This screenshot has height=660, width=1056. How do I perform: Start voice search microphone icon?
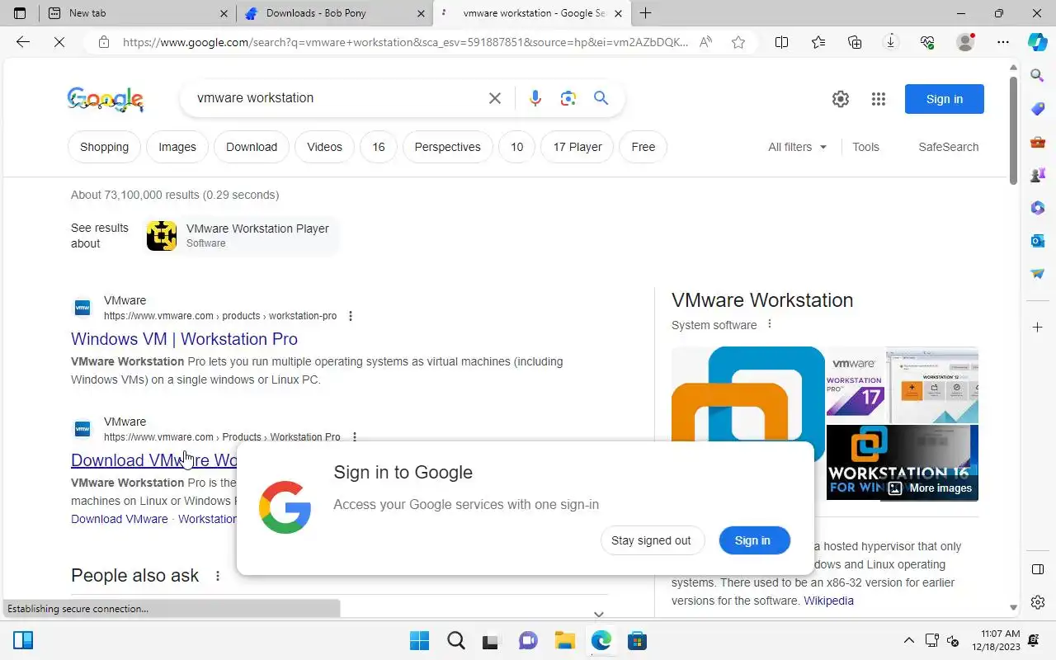(535, 98)
